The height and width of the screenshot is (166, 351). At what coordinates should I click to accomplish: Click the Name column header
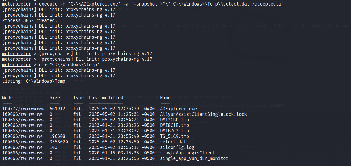pos(165,98)
